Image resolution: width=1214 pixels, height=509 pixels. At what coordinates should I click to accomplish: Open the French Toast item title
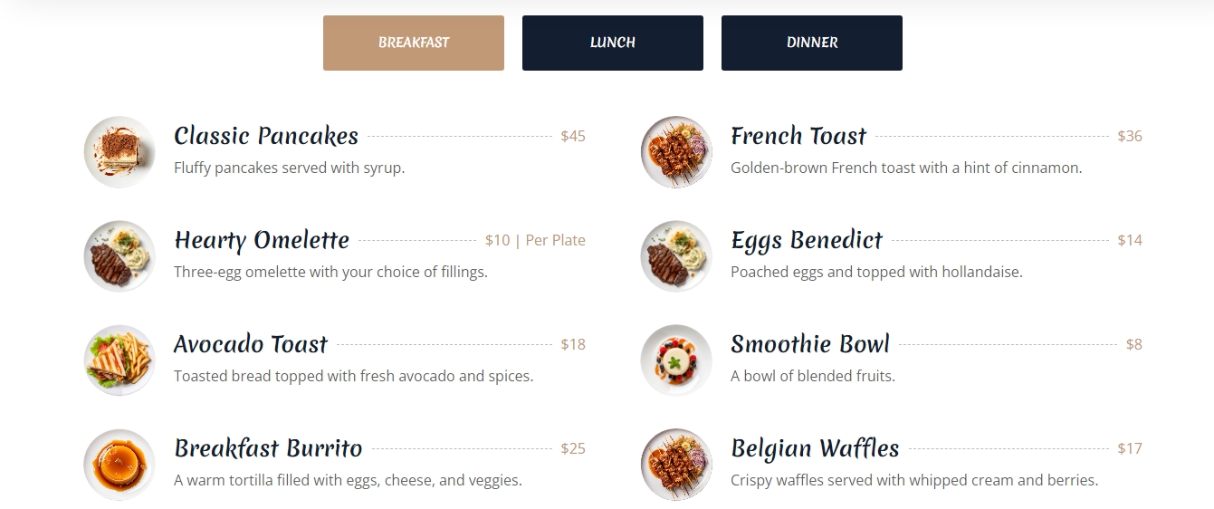[798, 136]
